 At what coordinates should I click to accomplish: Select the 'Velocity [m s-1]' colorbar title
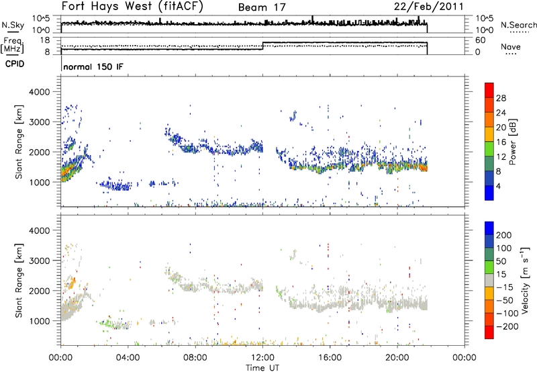(x=525, y=280)
